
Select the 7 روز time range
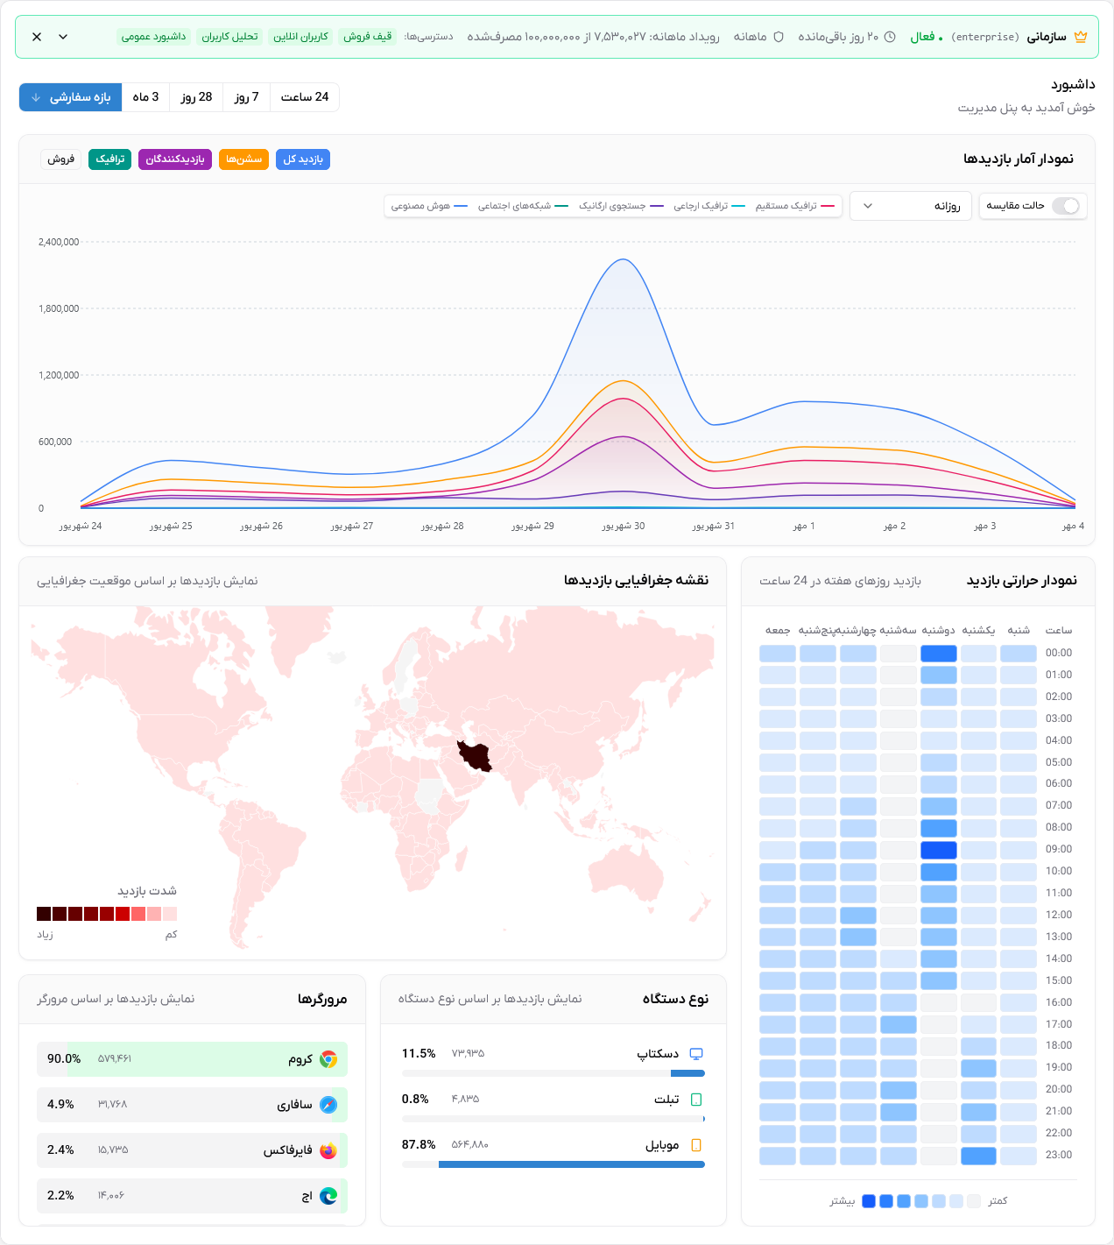point(247,97)
